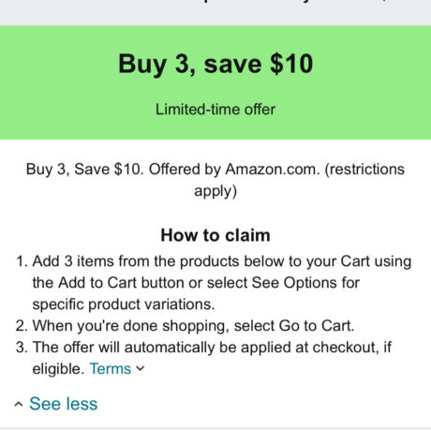The height and width of the screenshot is (431, 431).
Task: Open the Terms link
Action: coord(111,369)
